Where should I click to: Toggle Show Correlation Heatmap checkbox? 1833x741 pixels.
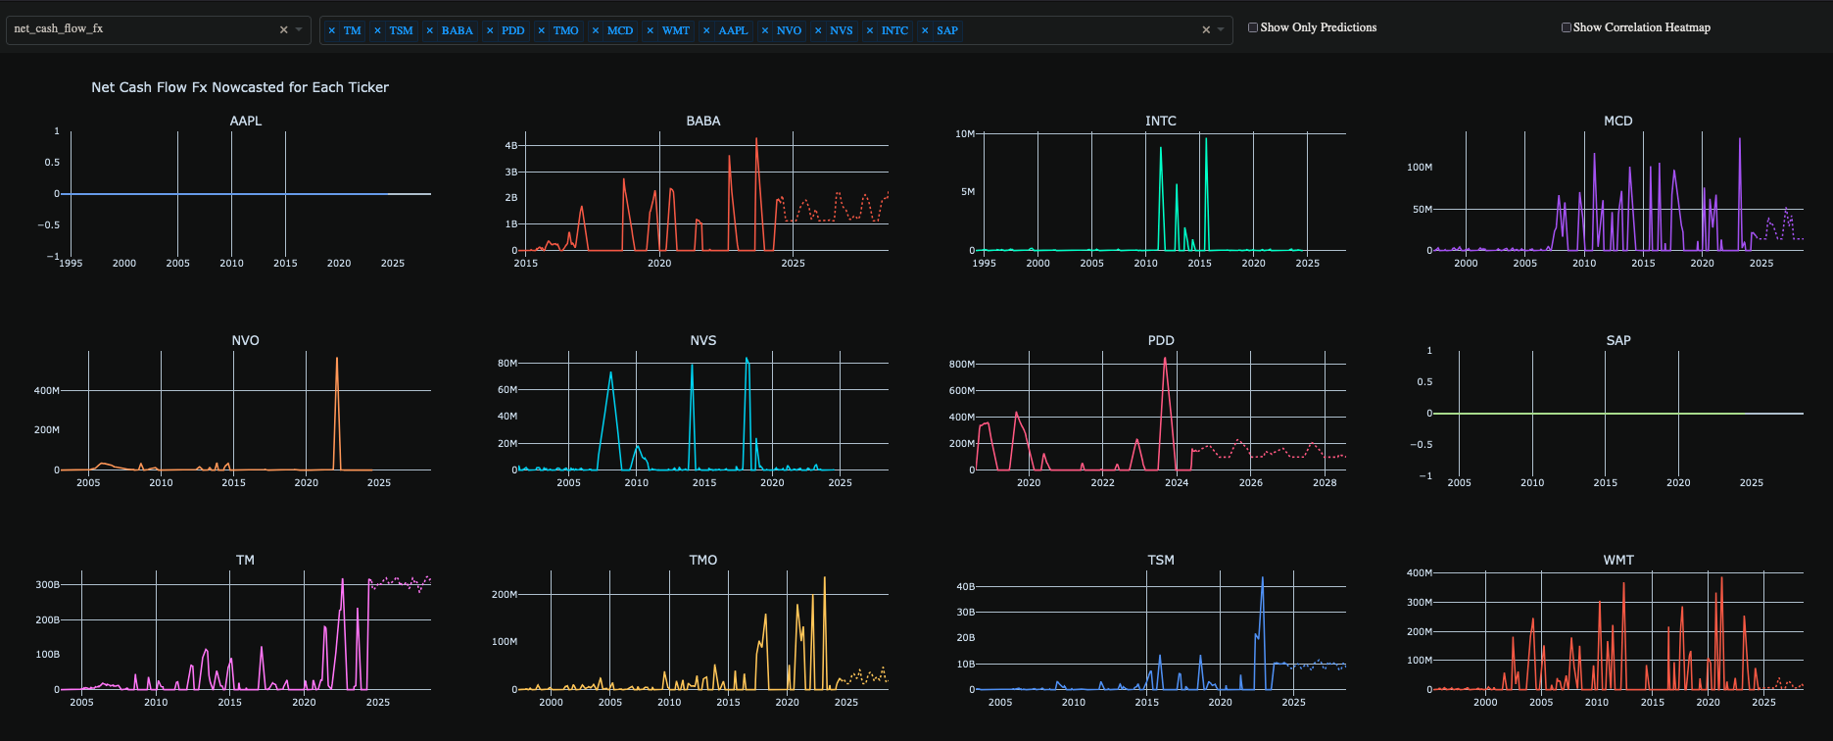(1567, 27)
